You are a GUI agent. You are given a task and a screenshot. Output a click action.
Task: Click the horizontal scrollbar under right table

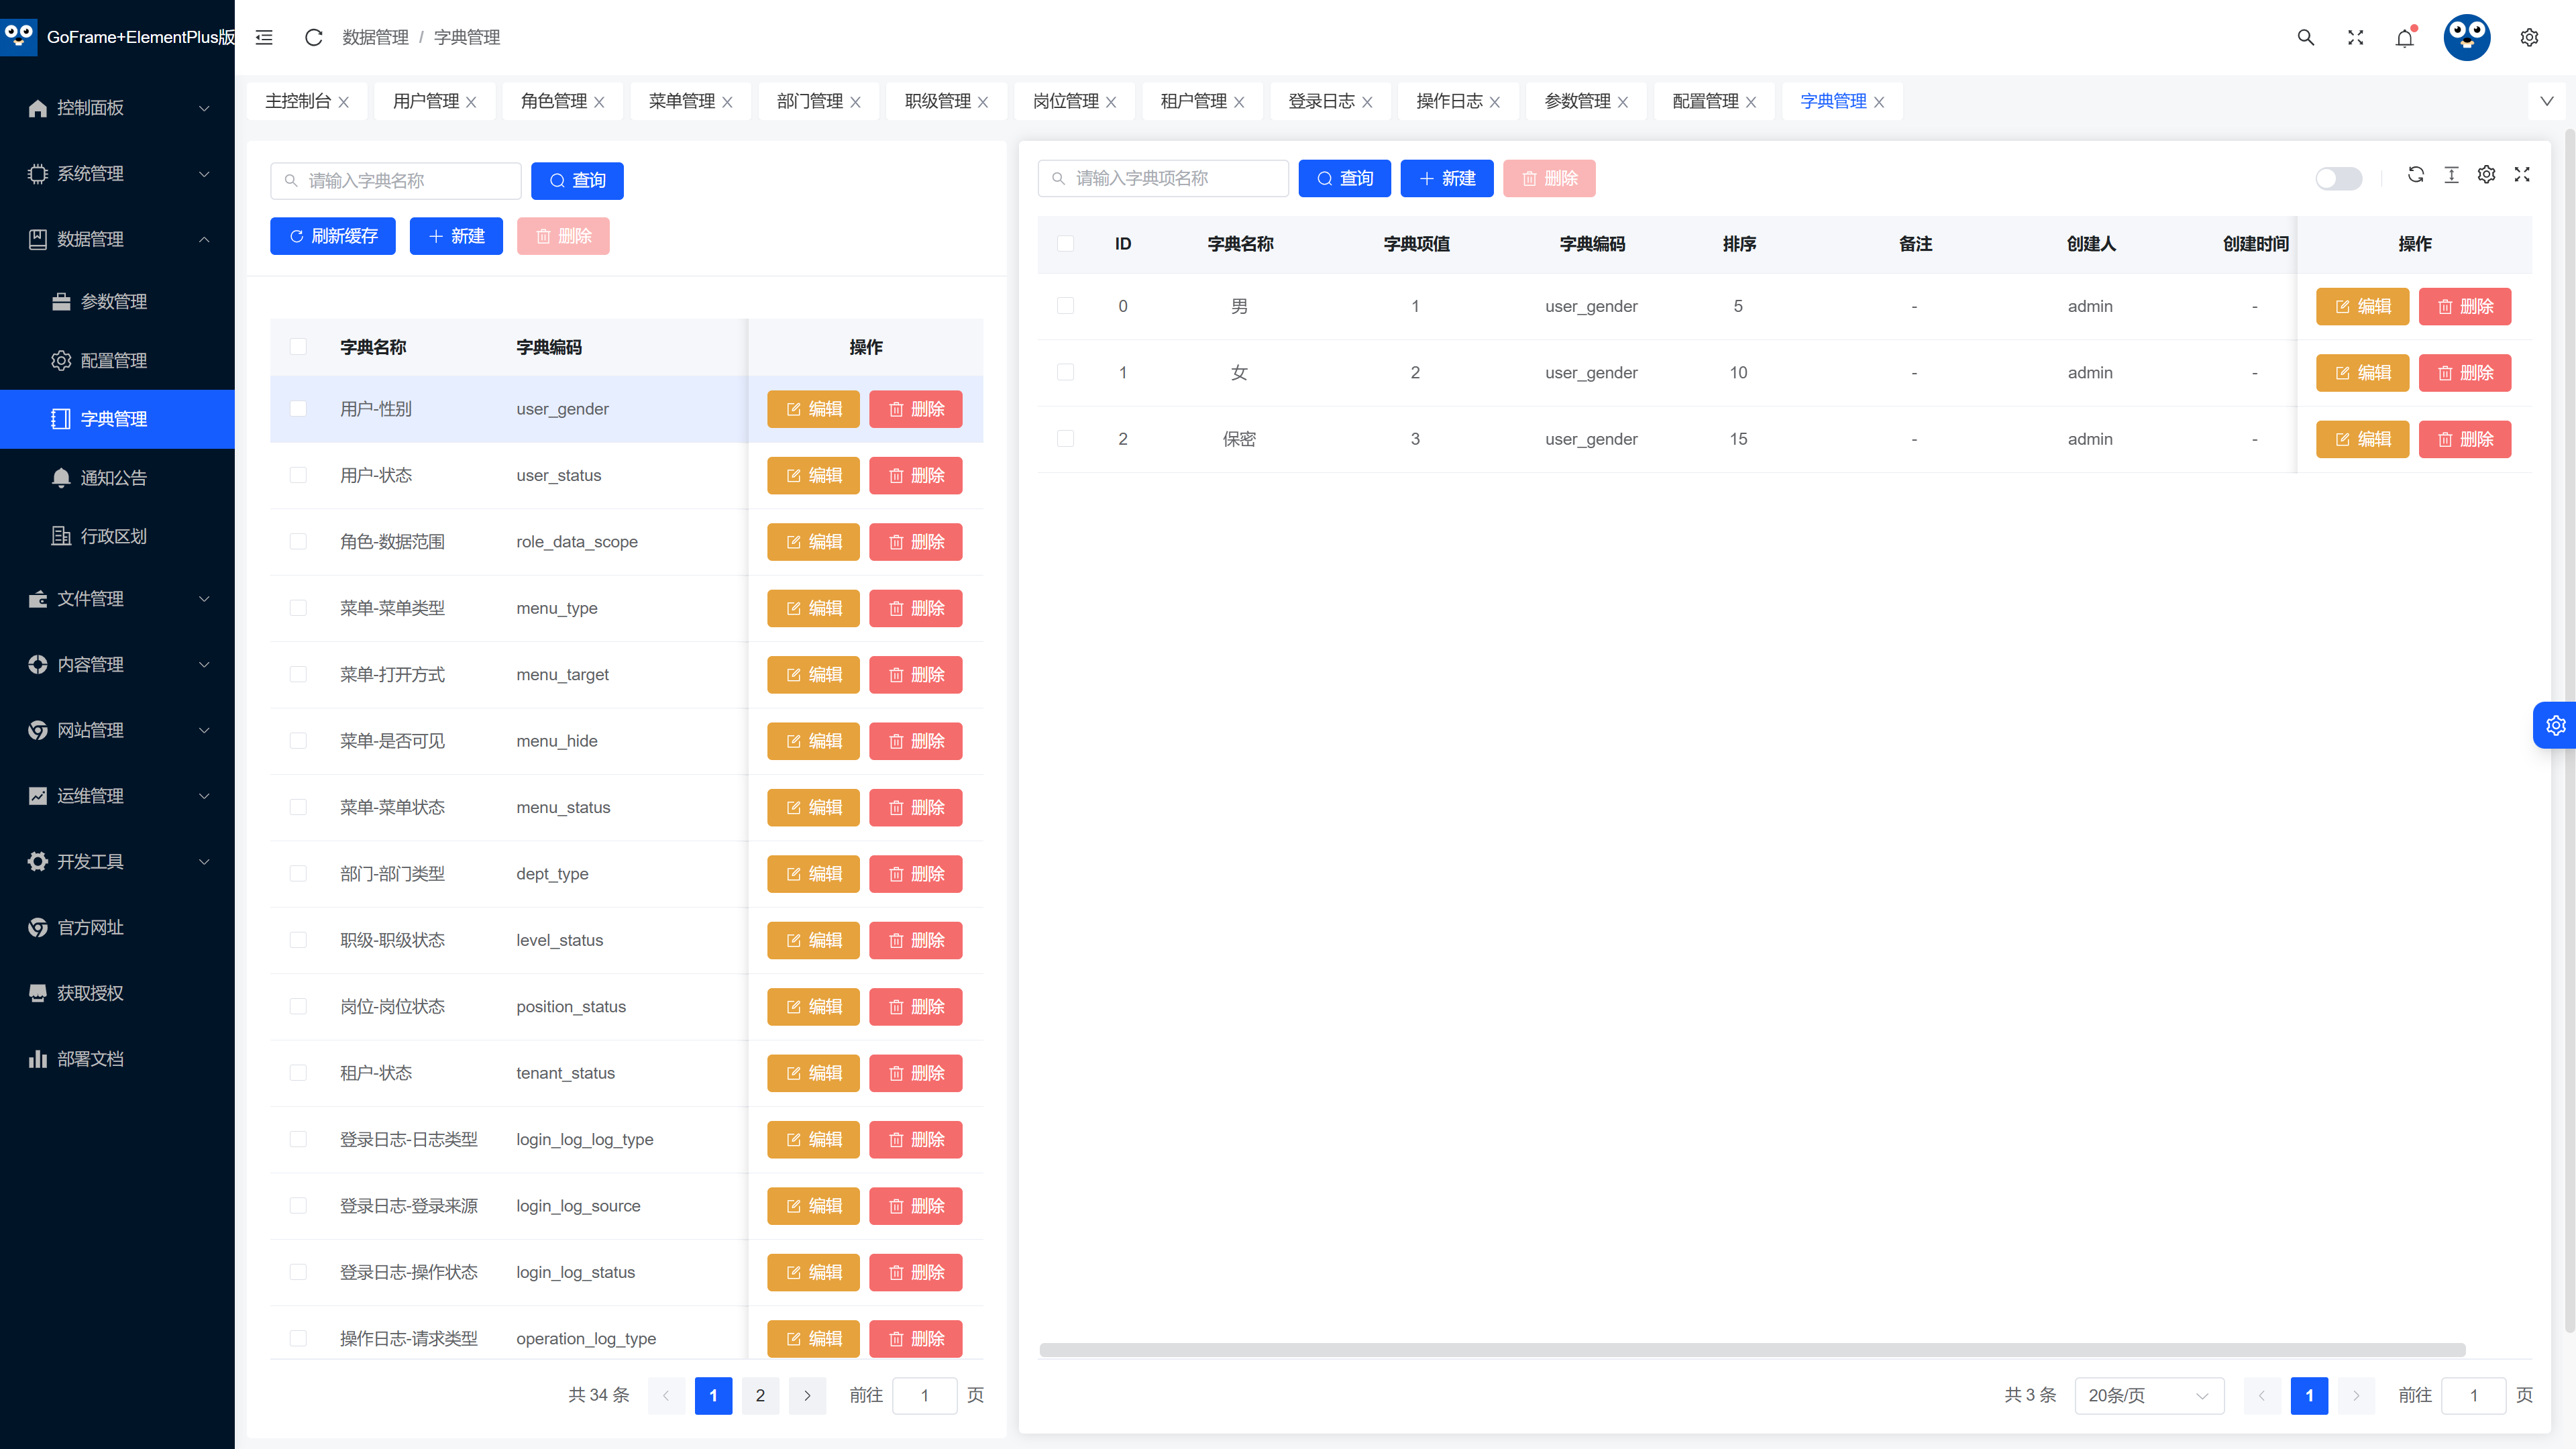1752,1350
